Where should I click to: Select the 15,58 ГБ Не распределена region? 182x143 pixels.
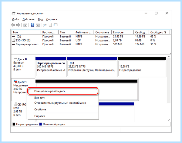(142, 67)
